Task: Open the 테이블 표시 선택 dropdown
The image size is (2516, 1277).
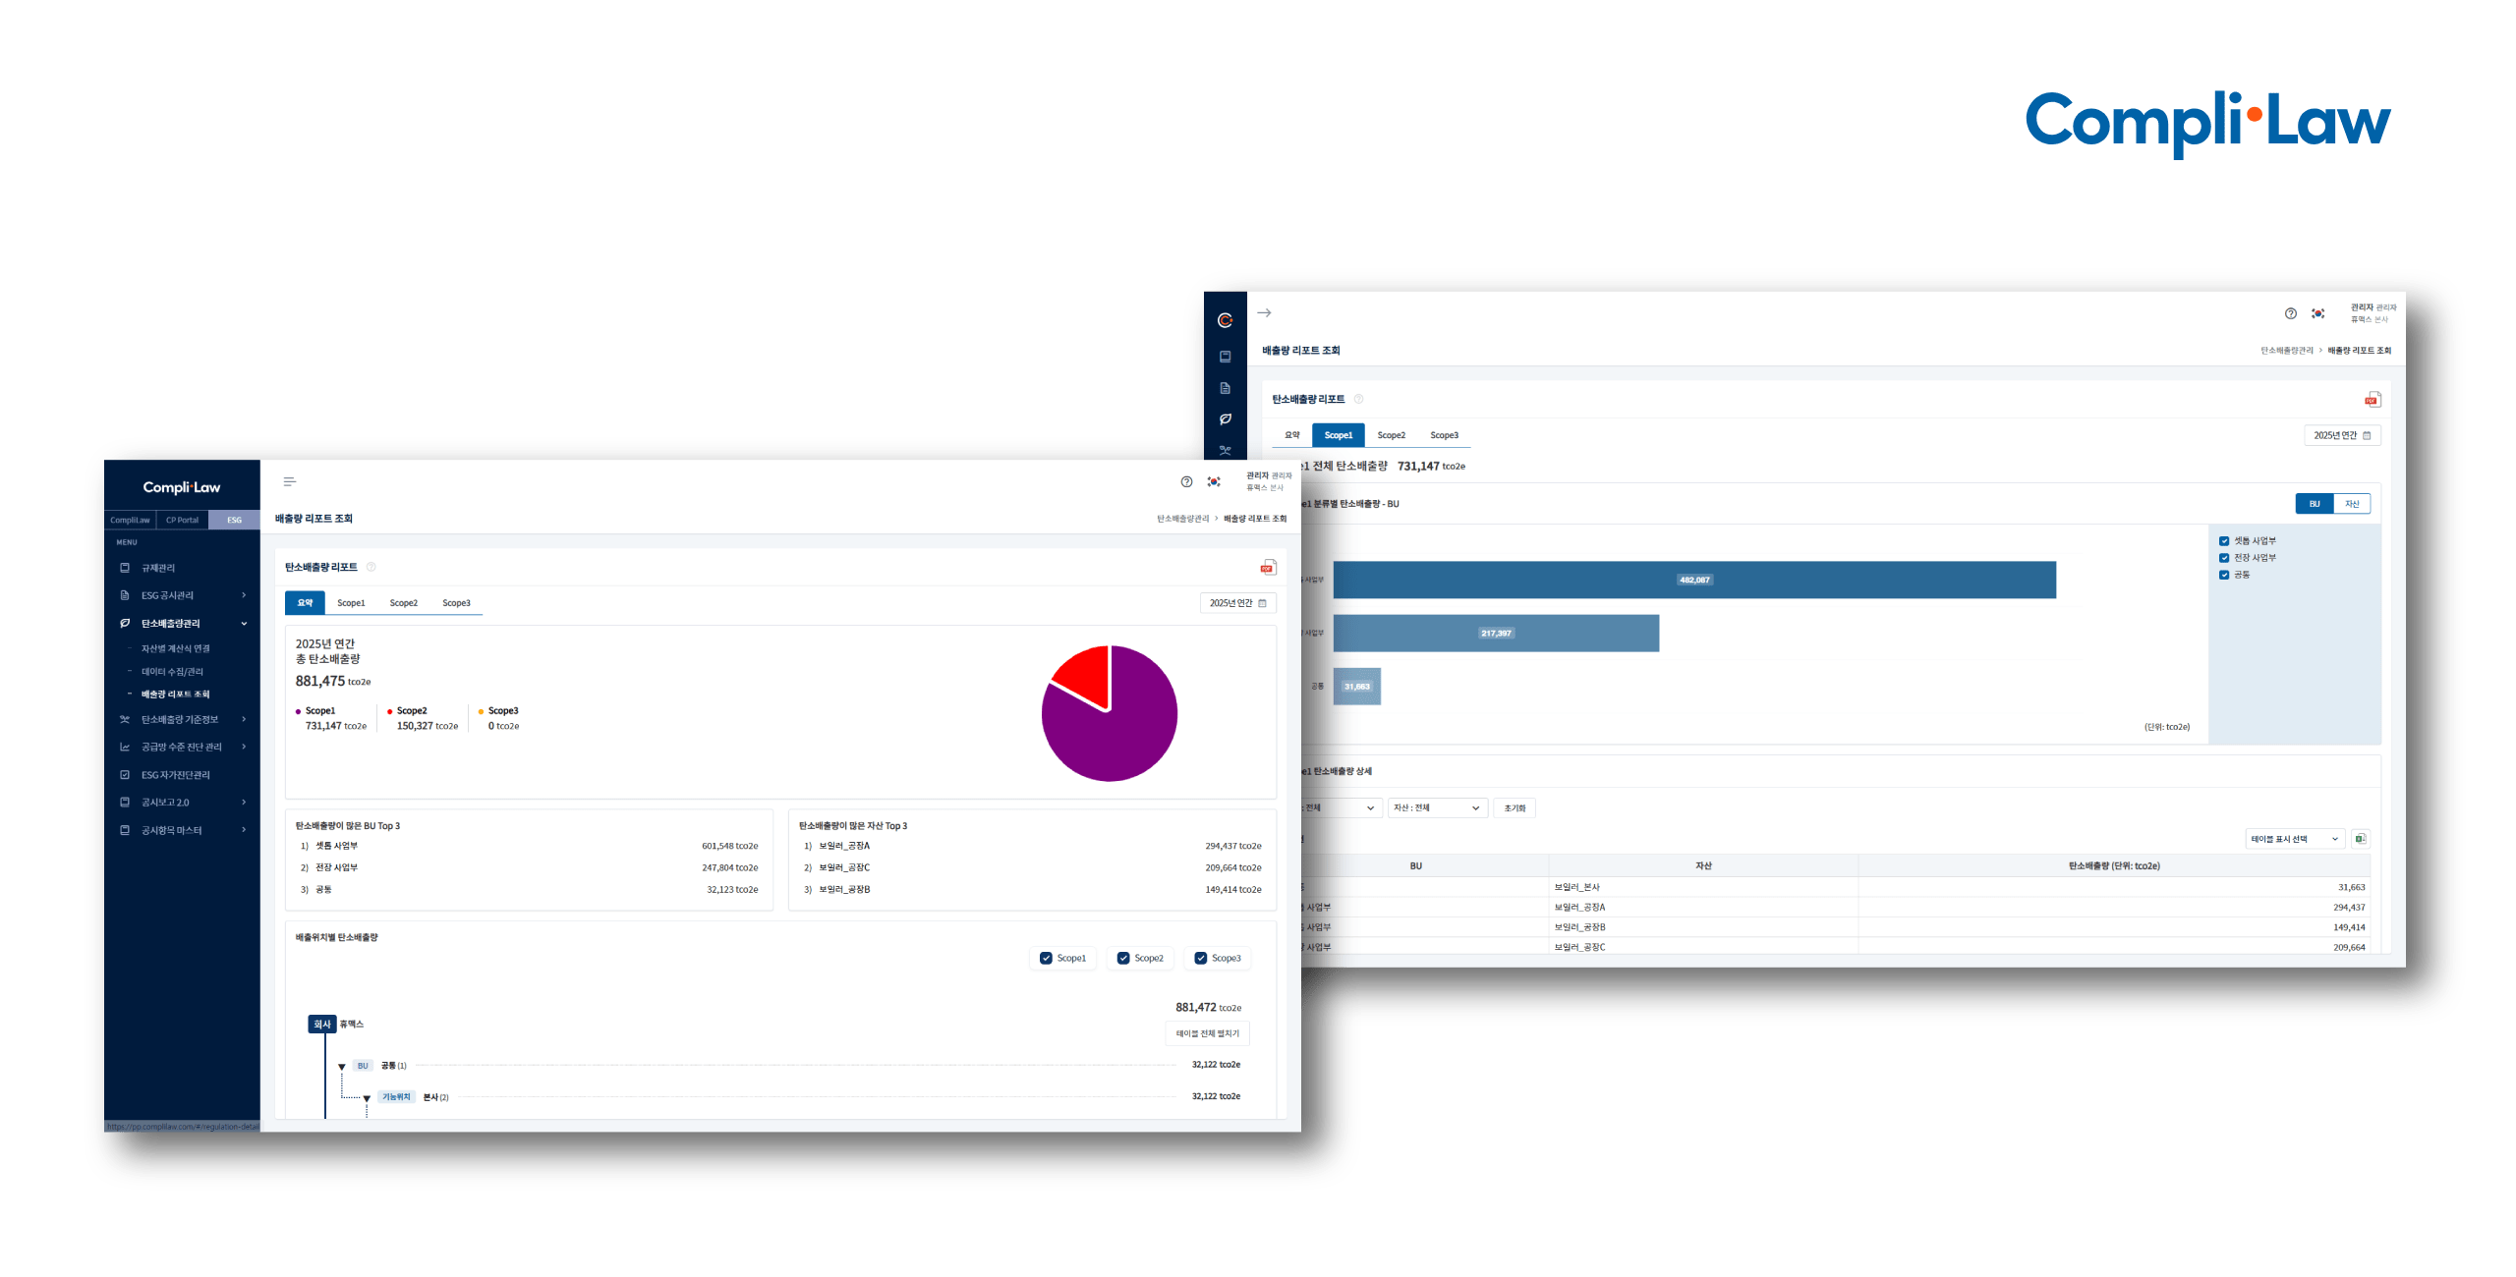Action: pos(2294,839)
